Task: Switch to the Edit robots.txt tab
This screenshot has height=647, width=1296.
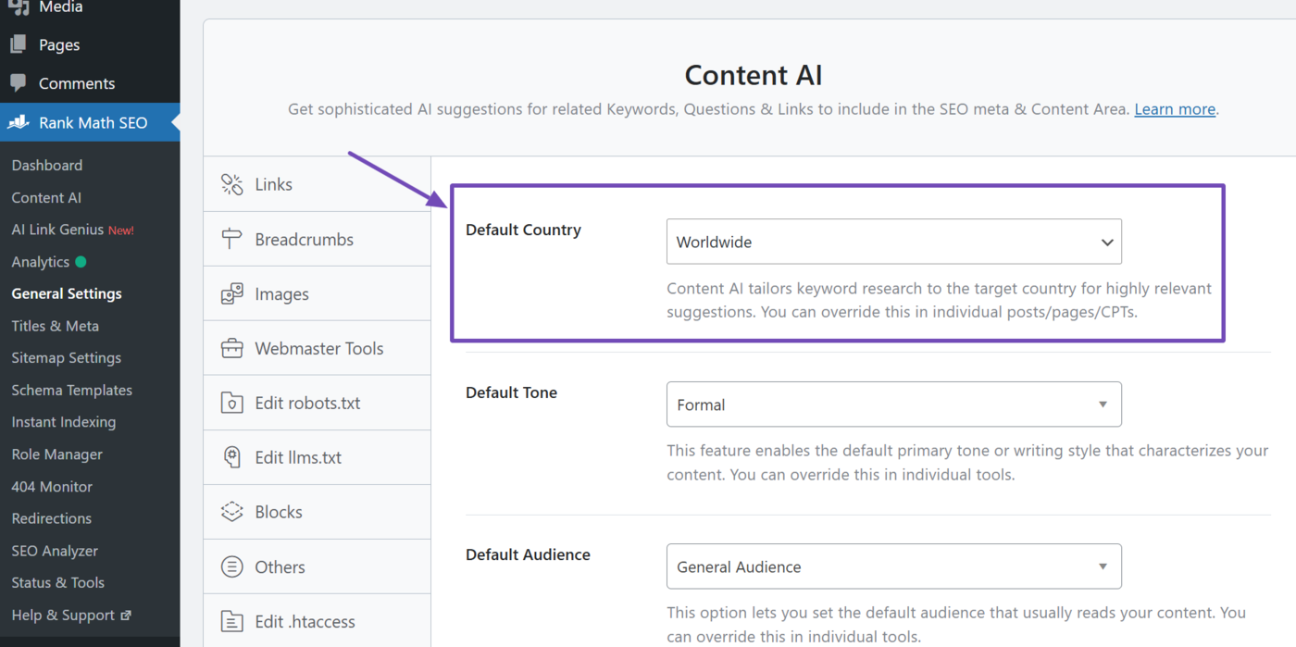Action: pos(318,403)
